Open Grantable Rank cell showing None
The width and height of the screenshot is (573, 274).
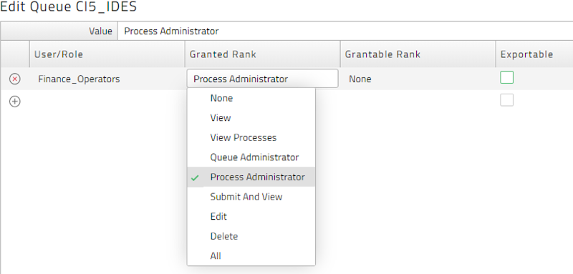point(418,79)
